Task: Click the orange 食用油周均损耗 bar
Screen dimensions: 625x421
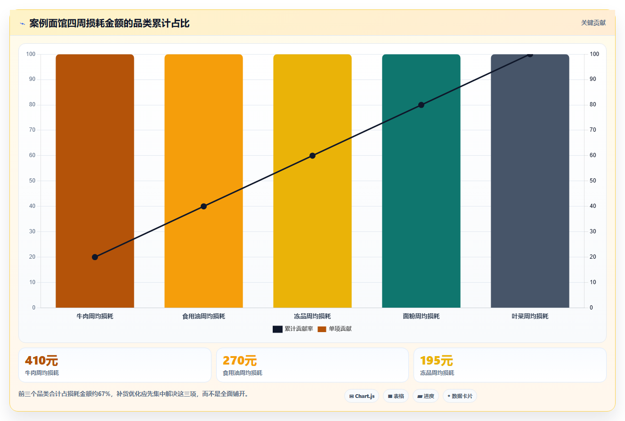Action: pos(203,181)
